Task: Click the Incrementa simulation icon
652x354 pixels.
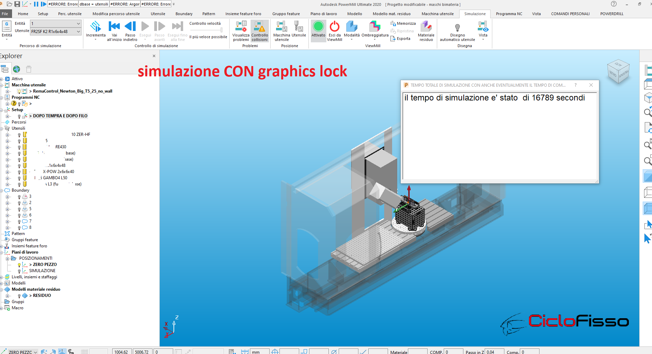Action: click(96, 26)
